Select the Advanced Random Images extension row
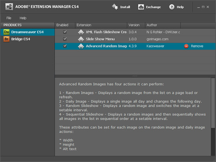Screen dimensions: 216x162 135,46
